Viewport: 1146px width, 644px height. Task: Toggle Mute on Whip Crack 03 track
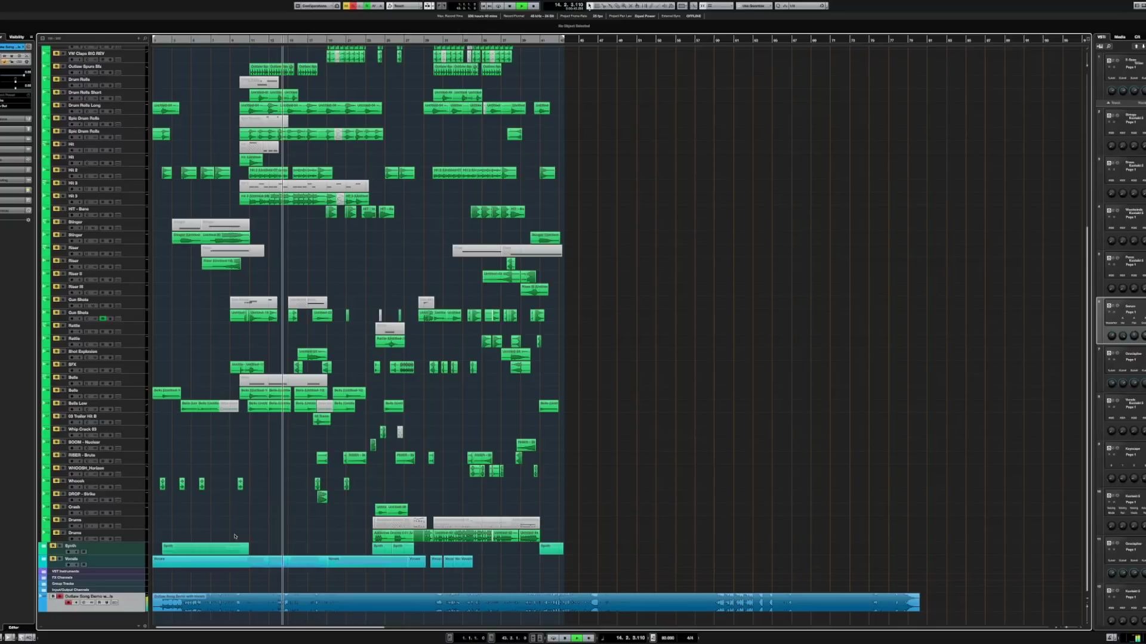tap(56, 429)
